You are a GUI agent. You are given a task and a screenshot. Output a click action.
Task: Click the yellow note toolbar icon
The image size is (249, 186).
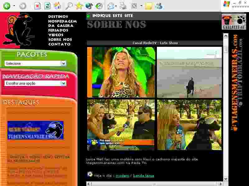pos(148,6)
